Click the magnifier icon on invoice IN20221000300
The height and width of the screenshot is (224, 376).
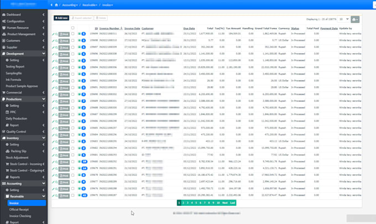point(56,108)
